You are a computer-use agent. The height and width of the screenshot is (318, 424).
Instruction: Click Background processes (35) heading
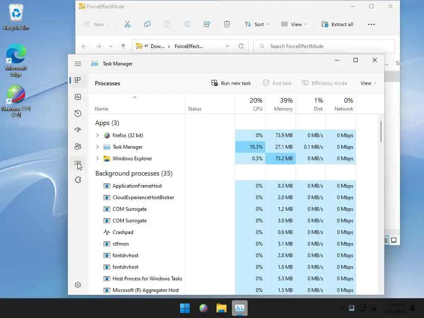coord(134,173)
